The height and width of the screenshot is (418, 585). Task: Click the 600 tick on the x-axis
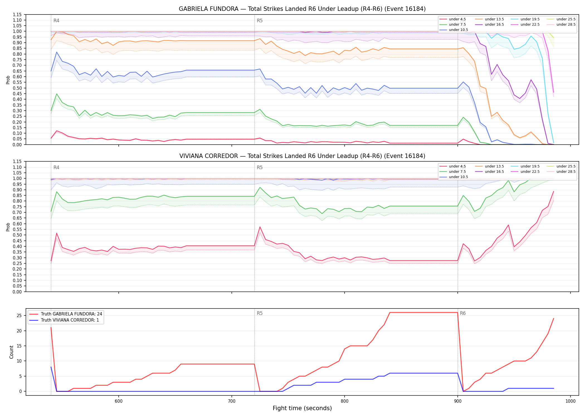pyautogui.click(x=119, y=401)
